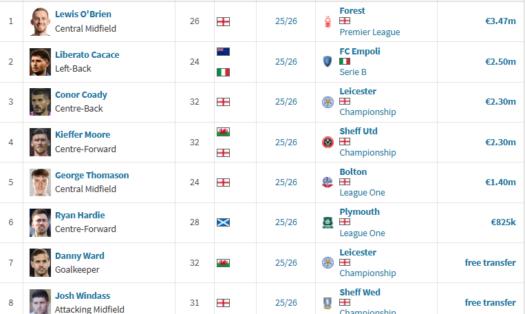
Task: Open the €3.47m transfer fee link
Action: (500, 21)
